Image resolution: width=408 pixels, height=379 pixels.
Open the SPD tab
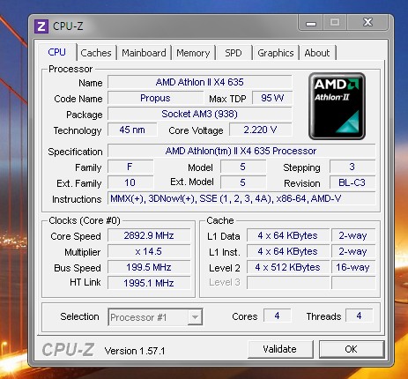tap(234, 53)
